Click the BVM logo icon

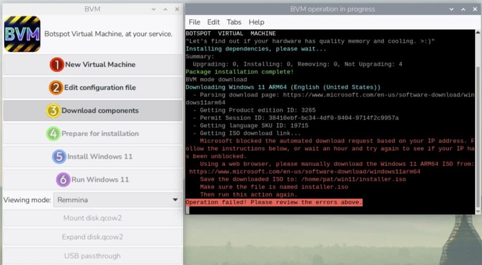tap(22, 34)
